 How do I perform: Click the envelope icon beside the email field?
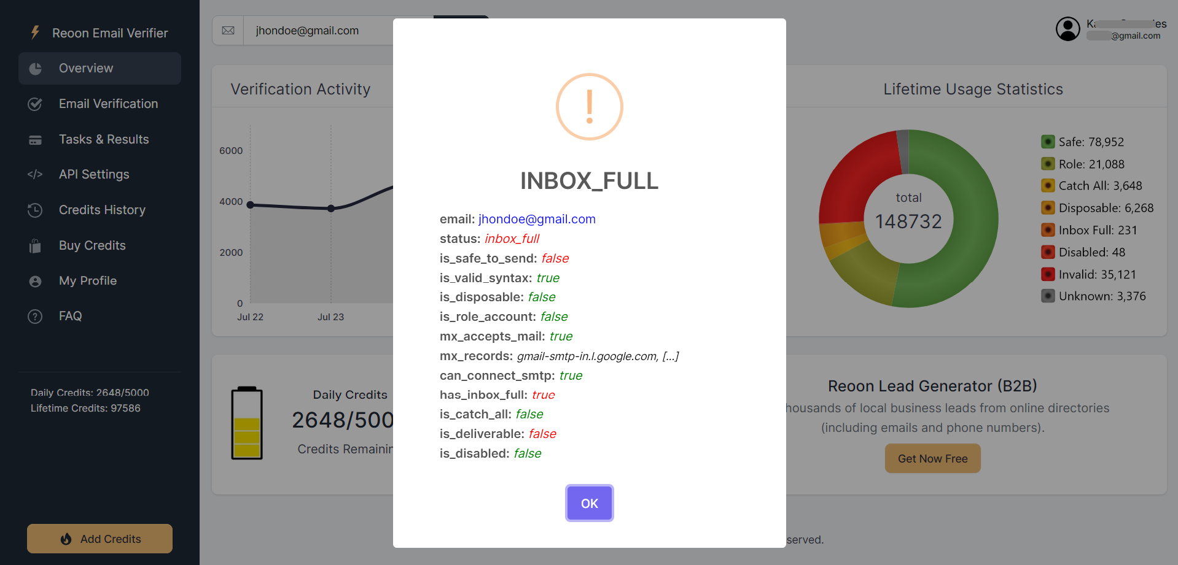228,30
